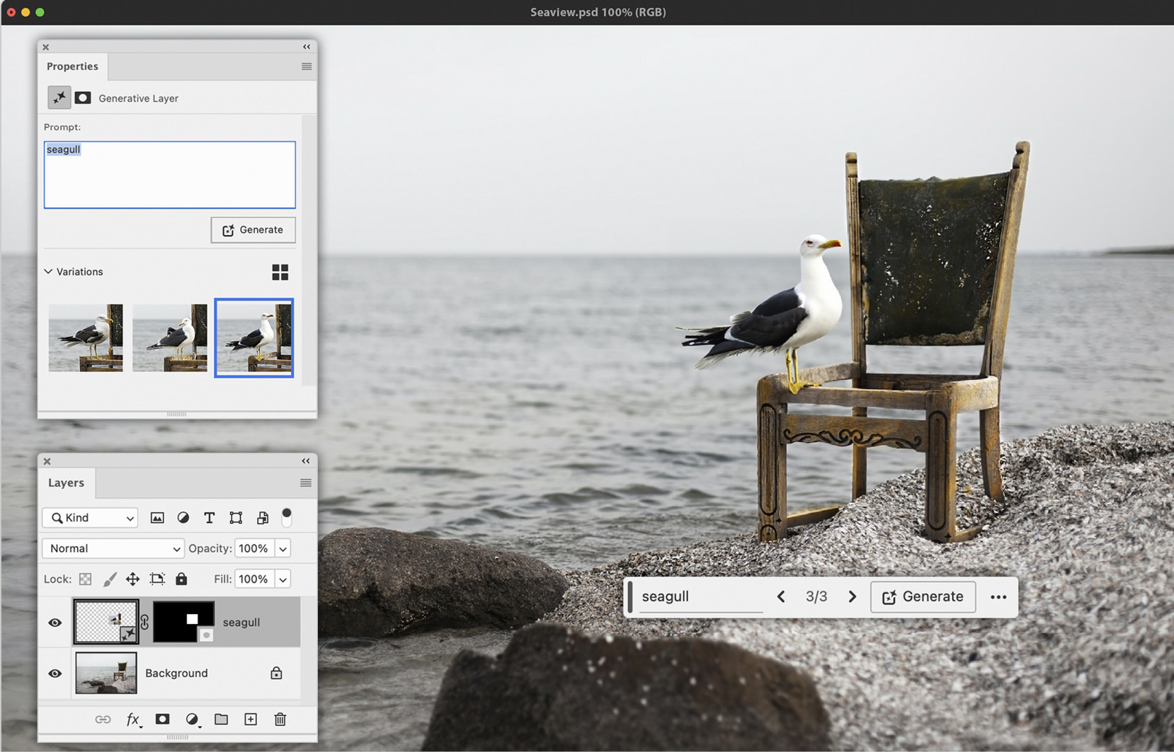Hide the Background layer
This screenshot has height=752, width=1174.
(55, 673)
